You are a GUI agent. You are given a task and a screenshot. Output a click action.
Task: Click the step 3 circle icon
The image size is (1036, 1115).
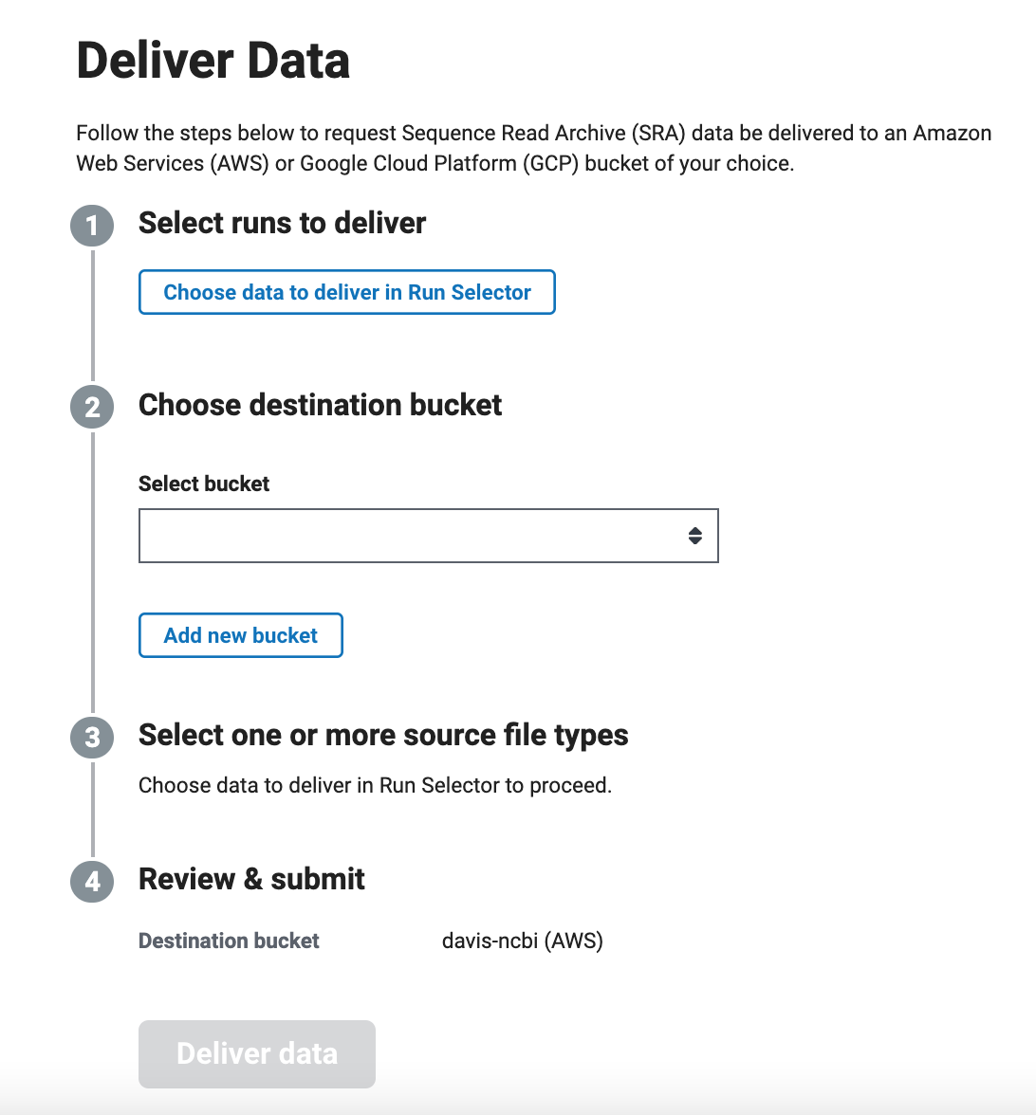[x=92, y=738]
